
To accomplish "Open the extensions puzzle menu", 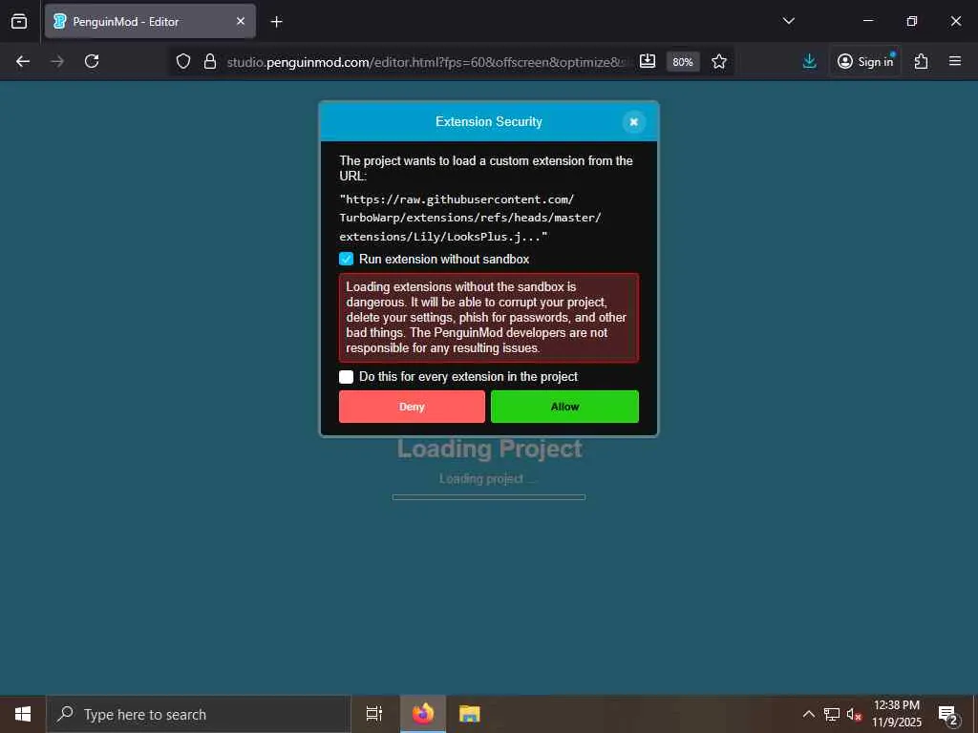I will pos(922,61).
